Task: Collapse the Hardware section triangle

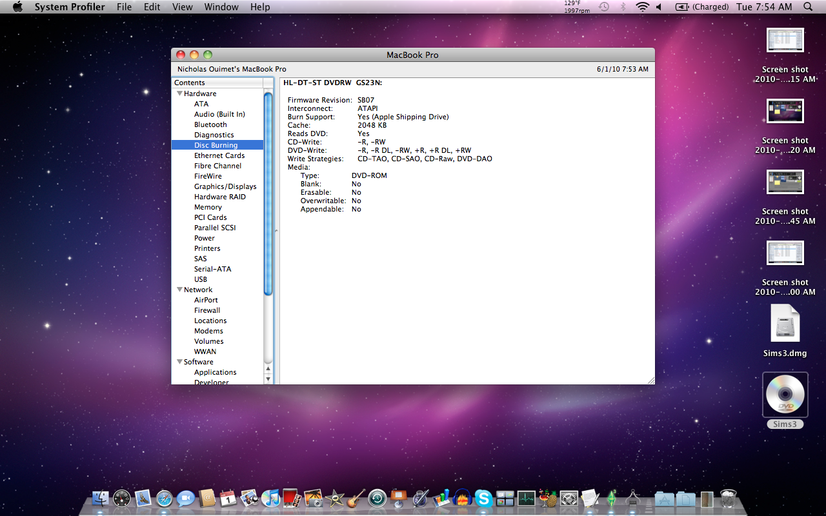Action: click(x=179, y=94)
